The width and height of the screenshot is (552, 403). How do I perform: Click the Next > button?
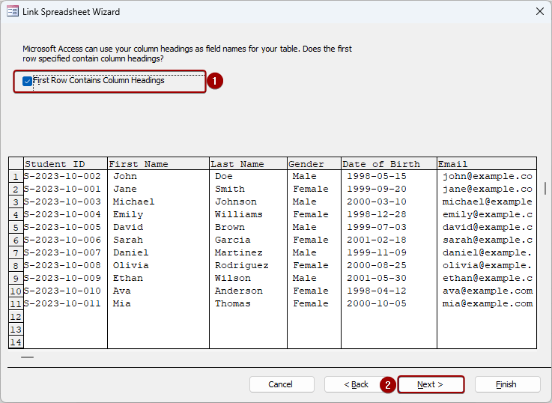click(x=431, y=384)
